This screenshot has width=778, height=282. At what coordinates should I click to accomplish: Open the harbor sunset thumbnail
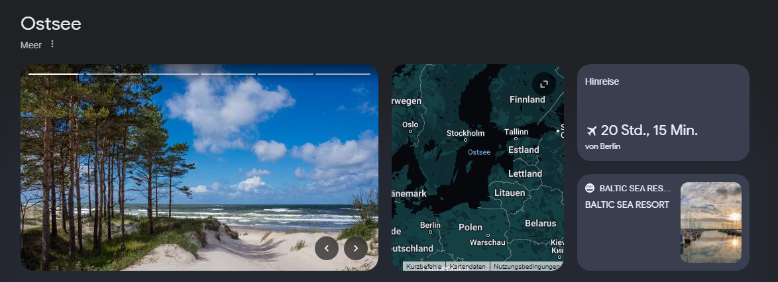(710, 222)
